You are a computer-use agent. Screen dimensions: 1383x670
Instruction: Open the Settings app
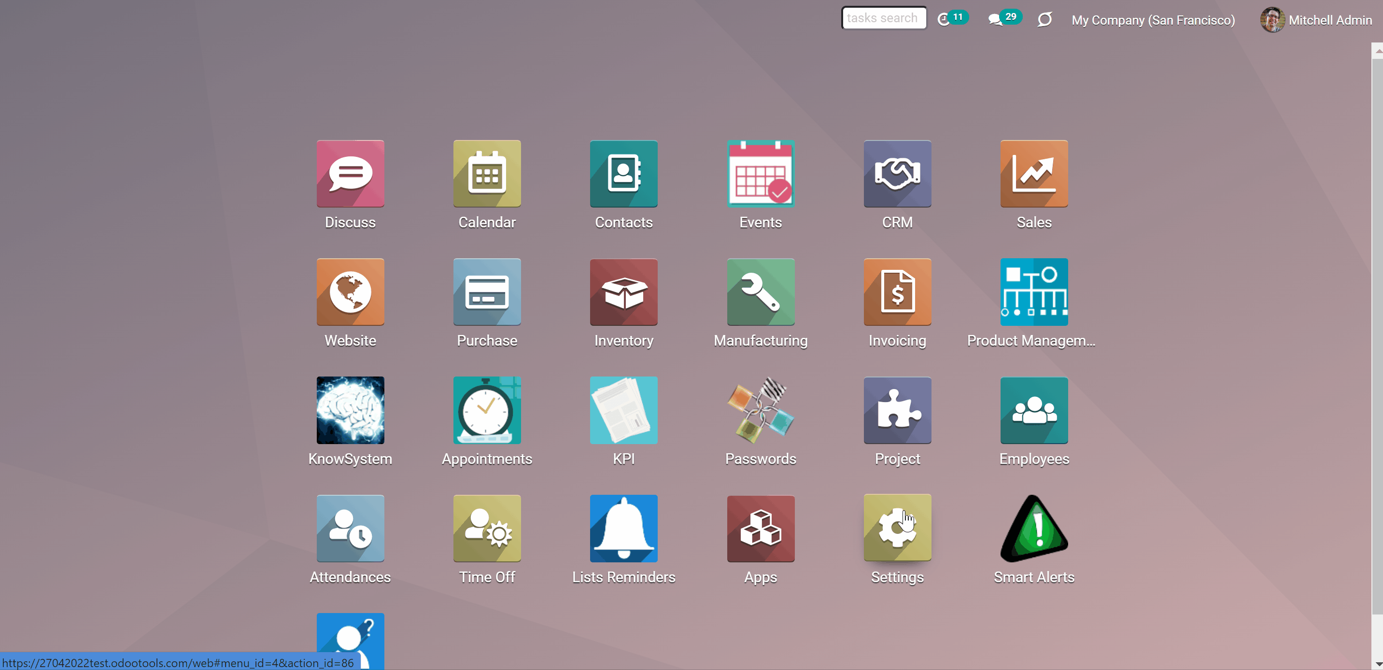tap(897, 528)
